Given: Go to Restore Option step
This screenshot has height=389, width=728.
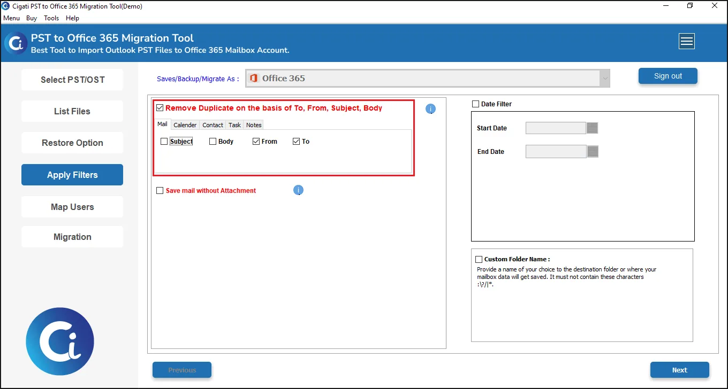Looking at the screenshot, I should [72, 143].
